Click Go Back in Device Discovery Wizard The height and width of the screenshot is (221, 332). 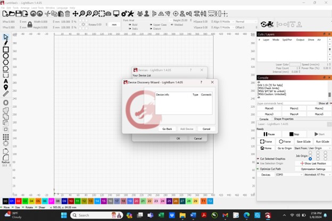(x=167, y=129)
